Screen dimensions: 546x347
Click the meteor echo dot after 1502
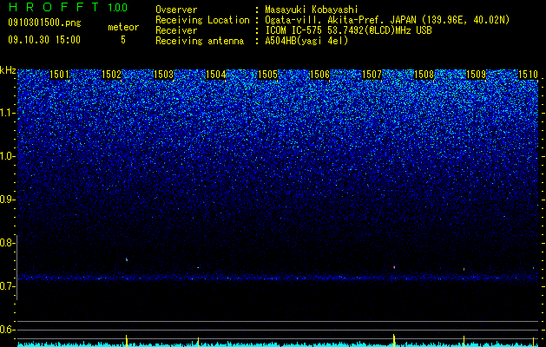127,259
